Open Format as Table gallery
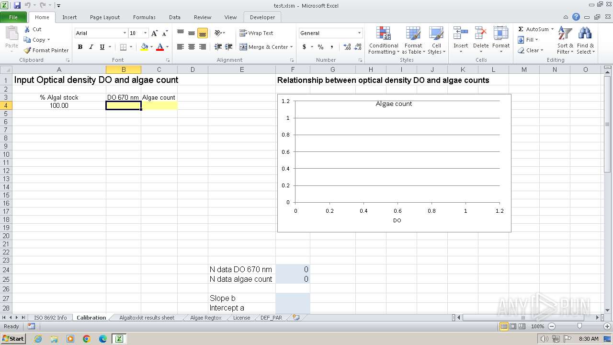 click(x=413, y=40)
